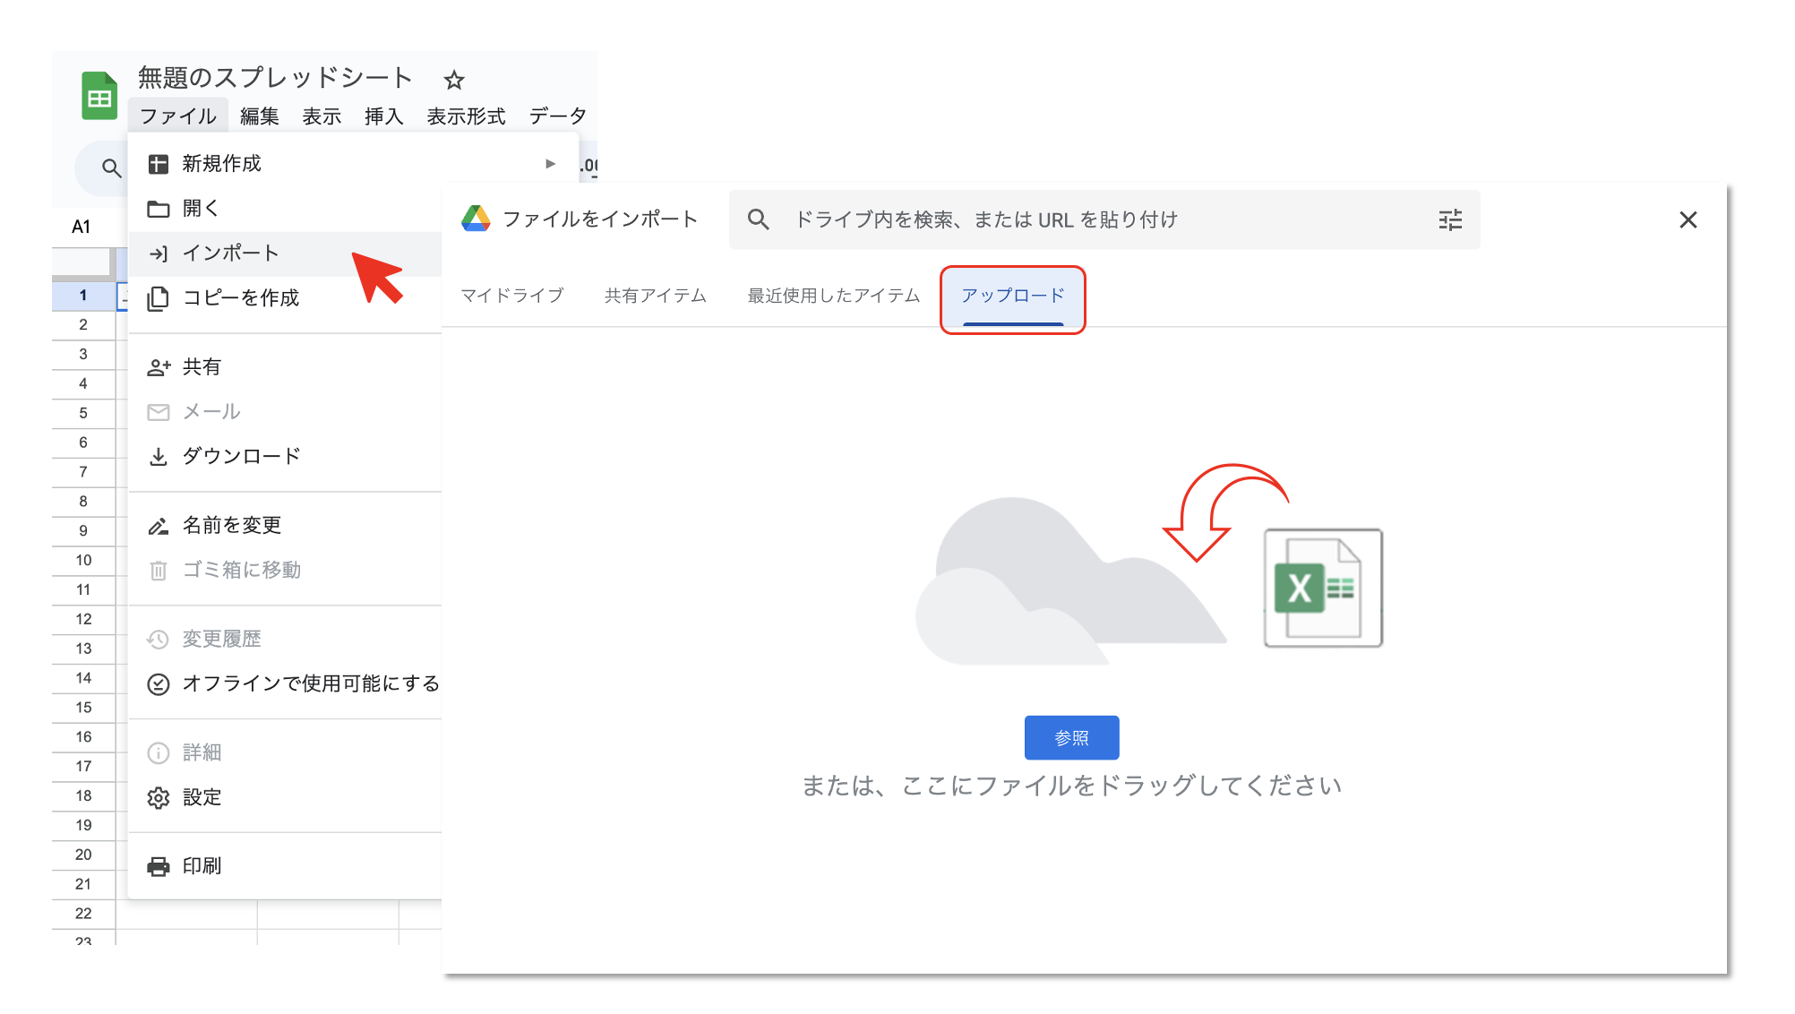Screen dimensions: 1795x1014
Task: Open the データ menu
Action: 558,116
